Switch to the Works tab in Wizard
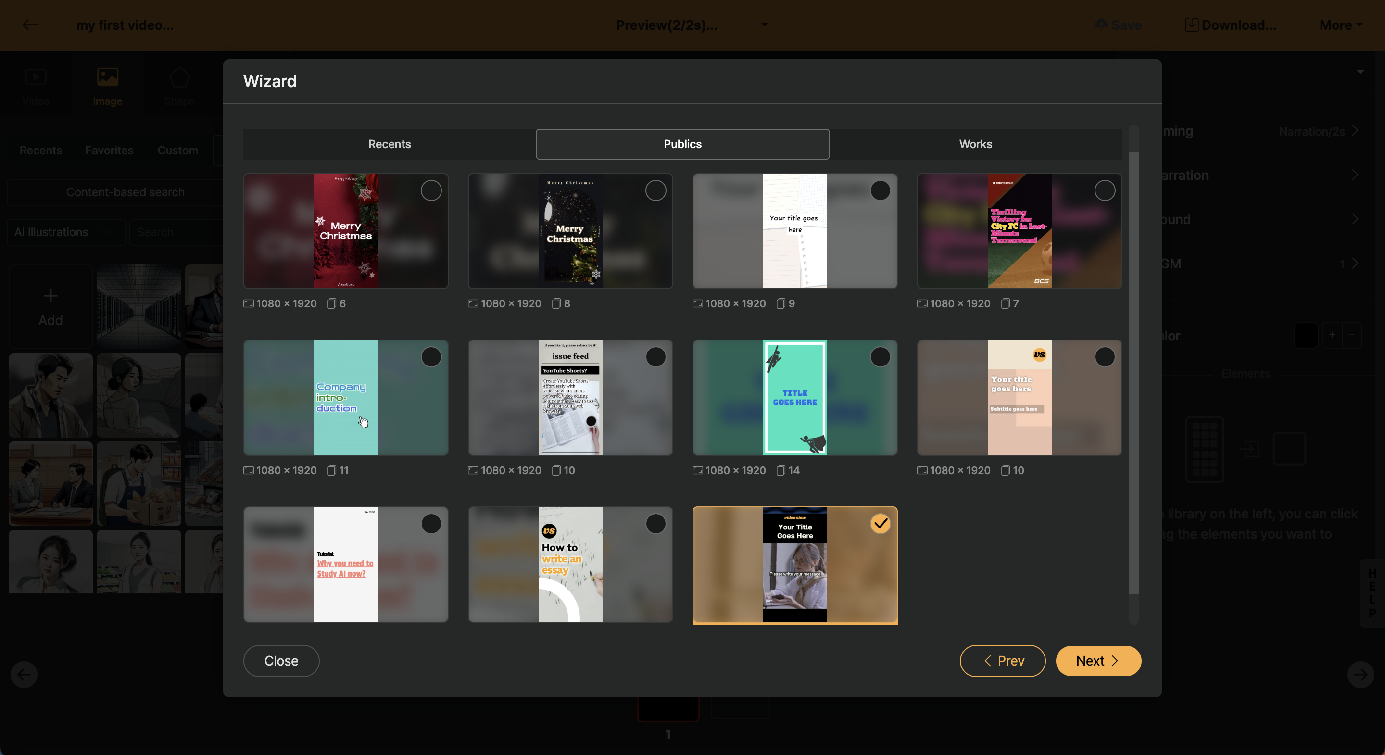This screenshot has height=755, width=1385. point(975,144)
